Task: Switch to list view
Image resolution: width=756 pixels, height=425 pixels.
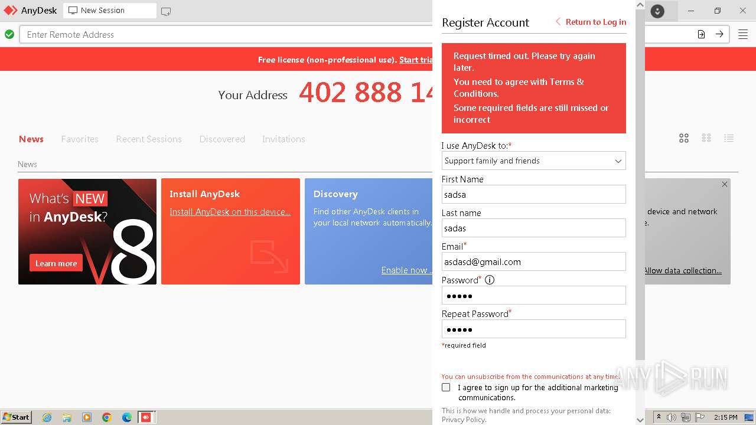Action: pyautogui.click(x=729, y=138)
